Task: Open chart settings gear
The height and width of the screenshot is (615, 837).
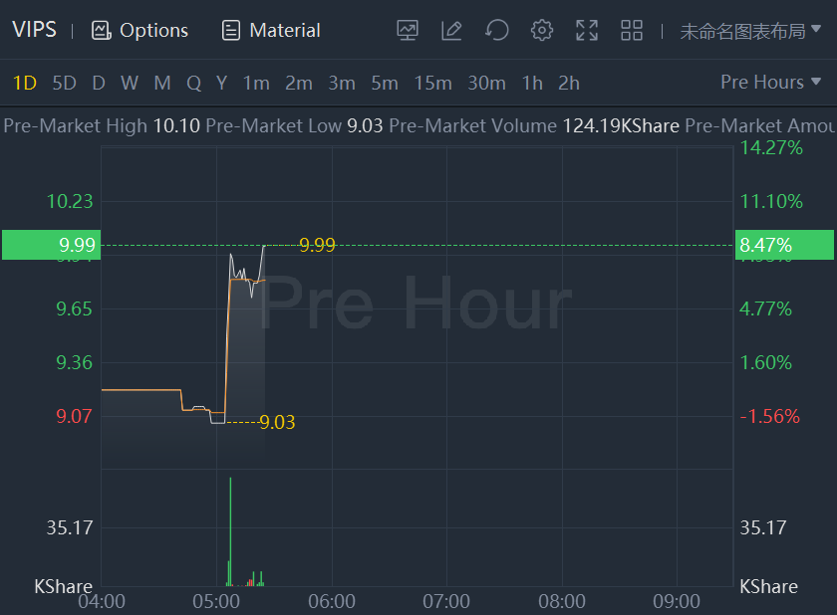Action: (542, 30)
